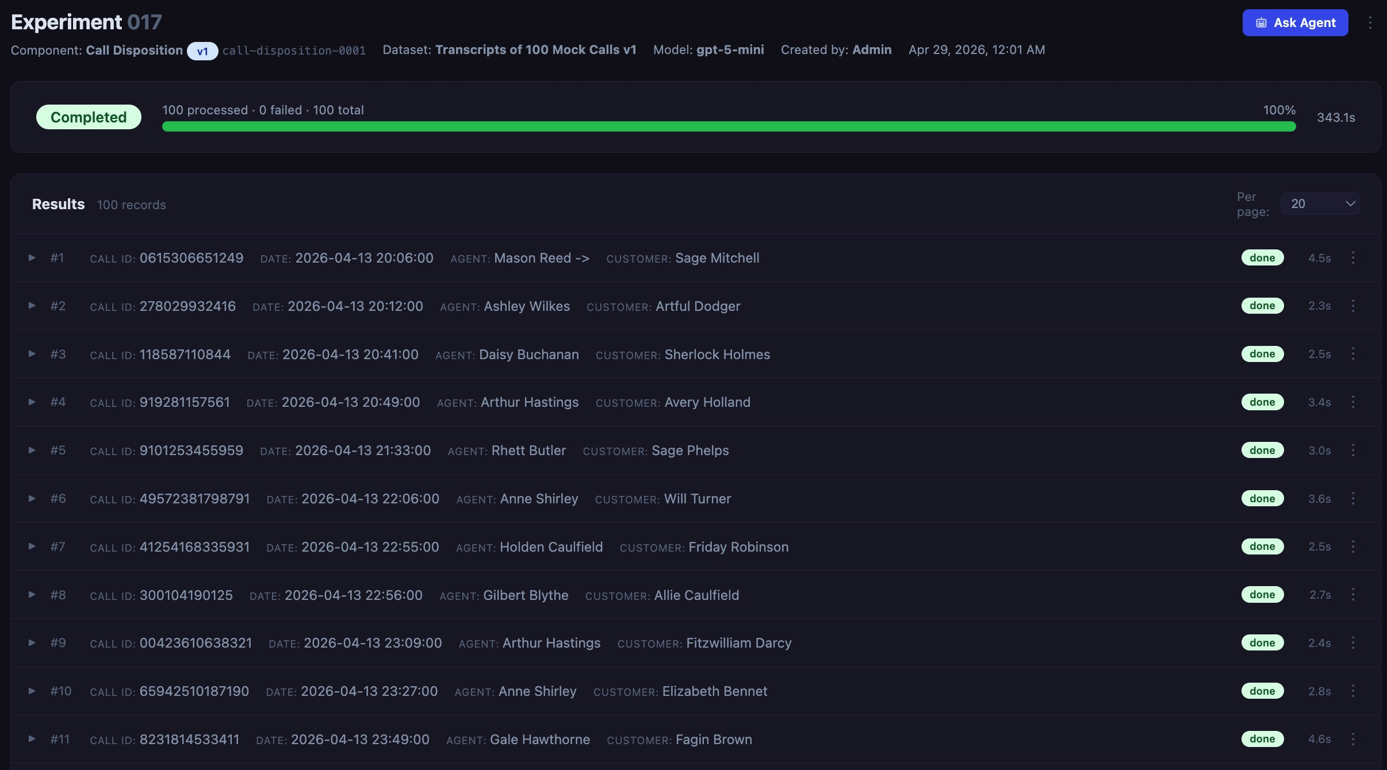Expand result row #6

click(32, 499)
